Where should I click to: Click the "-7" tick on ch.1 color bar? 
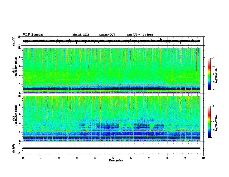[x=213, y=90]
